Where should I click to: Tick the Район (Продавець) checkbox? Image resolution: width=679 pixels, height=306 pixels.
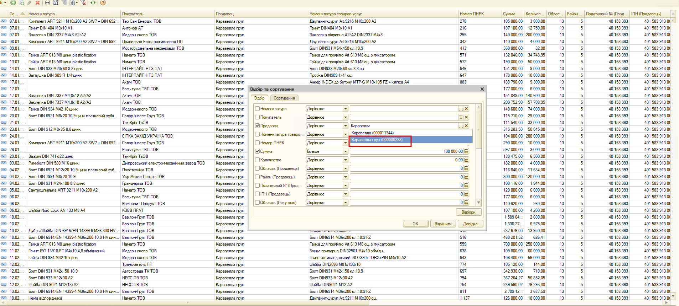click(x=257, y=177)
